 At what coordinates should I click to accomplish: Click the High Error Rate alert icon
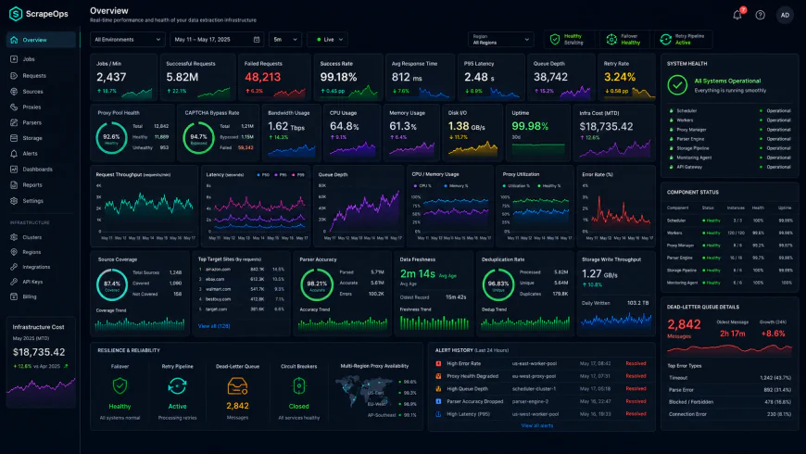pyautogui.click(x=438, y=363)
